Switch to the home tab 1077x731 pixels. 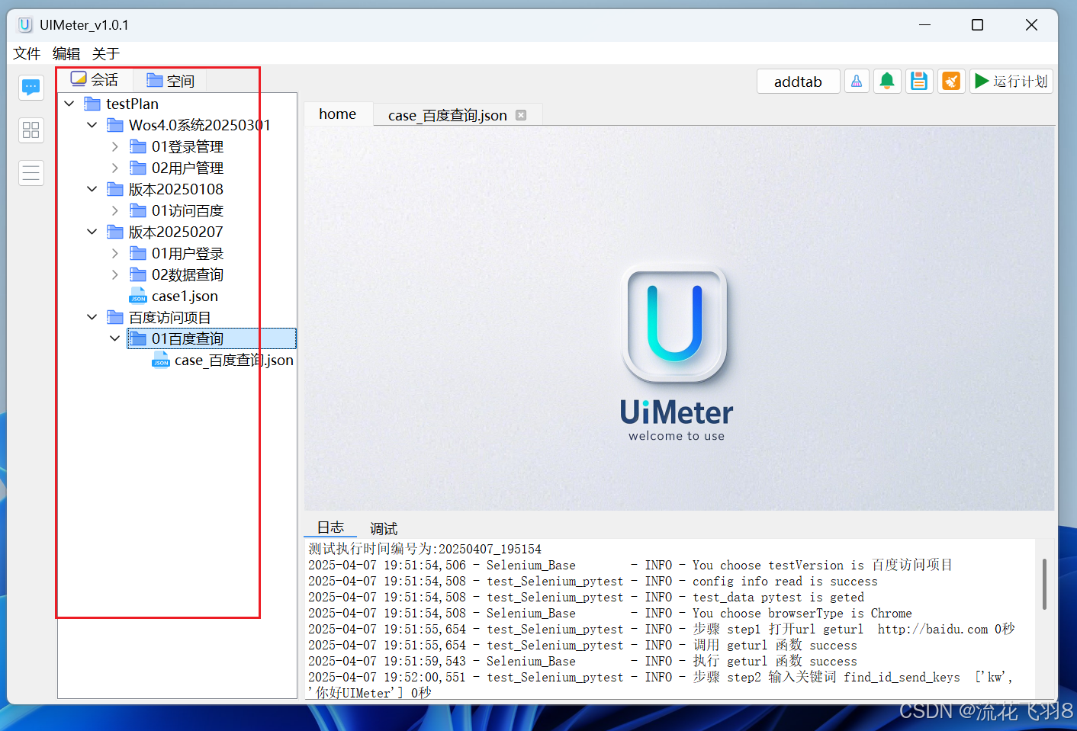tap(338, 114)
